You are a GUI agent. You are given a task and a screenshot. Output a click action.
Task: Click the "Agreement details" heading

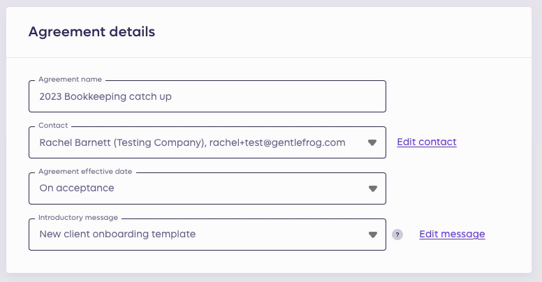tap(91, 32)
